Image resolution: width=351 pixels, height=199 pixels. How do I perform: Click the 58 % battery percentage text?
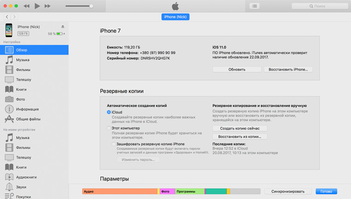[51, 34]
